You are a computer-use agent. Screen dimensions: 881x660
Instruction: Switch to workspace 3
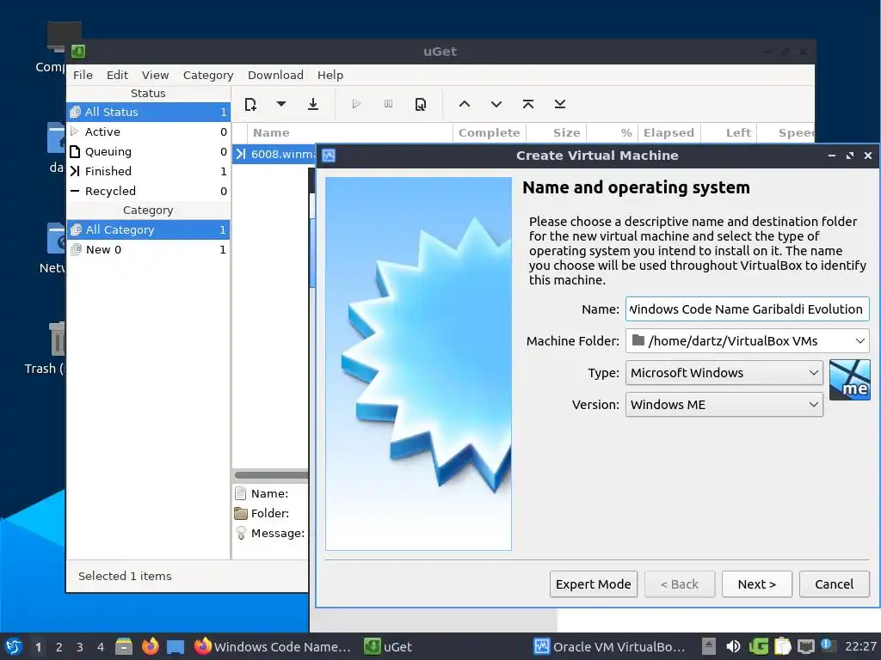coord(80,647)
